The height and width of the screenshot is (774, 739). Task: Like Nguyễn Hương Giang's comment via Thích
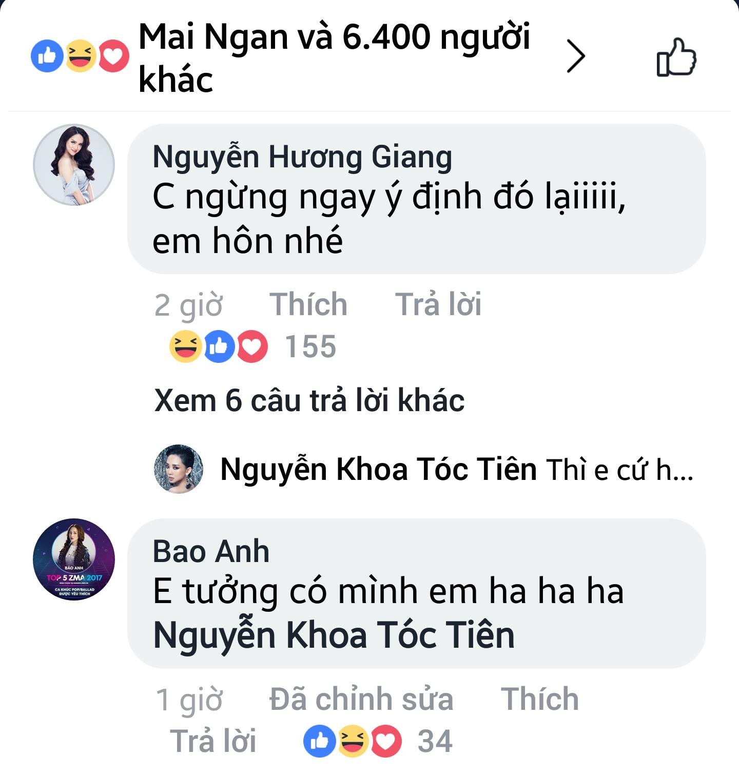coord(308,304)
